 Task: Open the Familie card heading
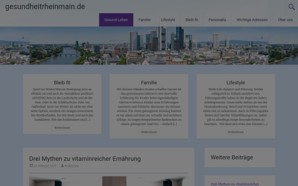point(149,82)
